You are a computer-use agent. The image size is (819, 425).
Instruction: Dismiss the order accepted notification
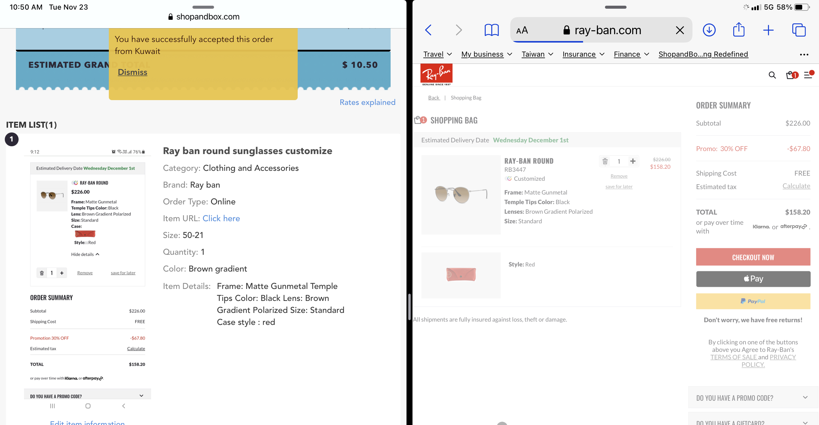pyautogui.click(x=132, y=72)
